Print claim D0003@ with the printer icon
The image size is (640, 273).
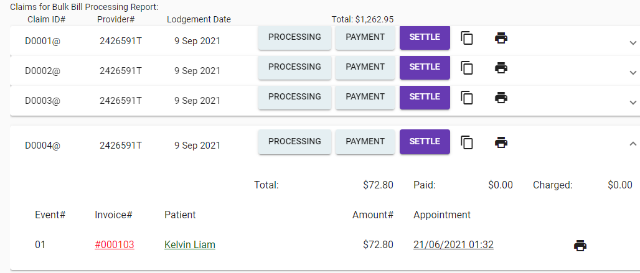point(501,98)
